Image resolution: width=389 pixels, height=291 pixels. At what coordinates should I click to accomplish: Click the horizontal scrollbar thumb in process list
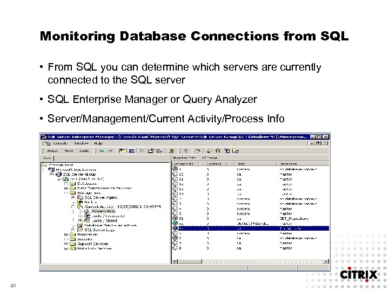[x=190, y=261]
